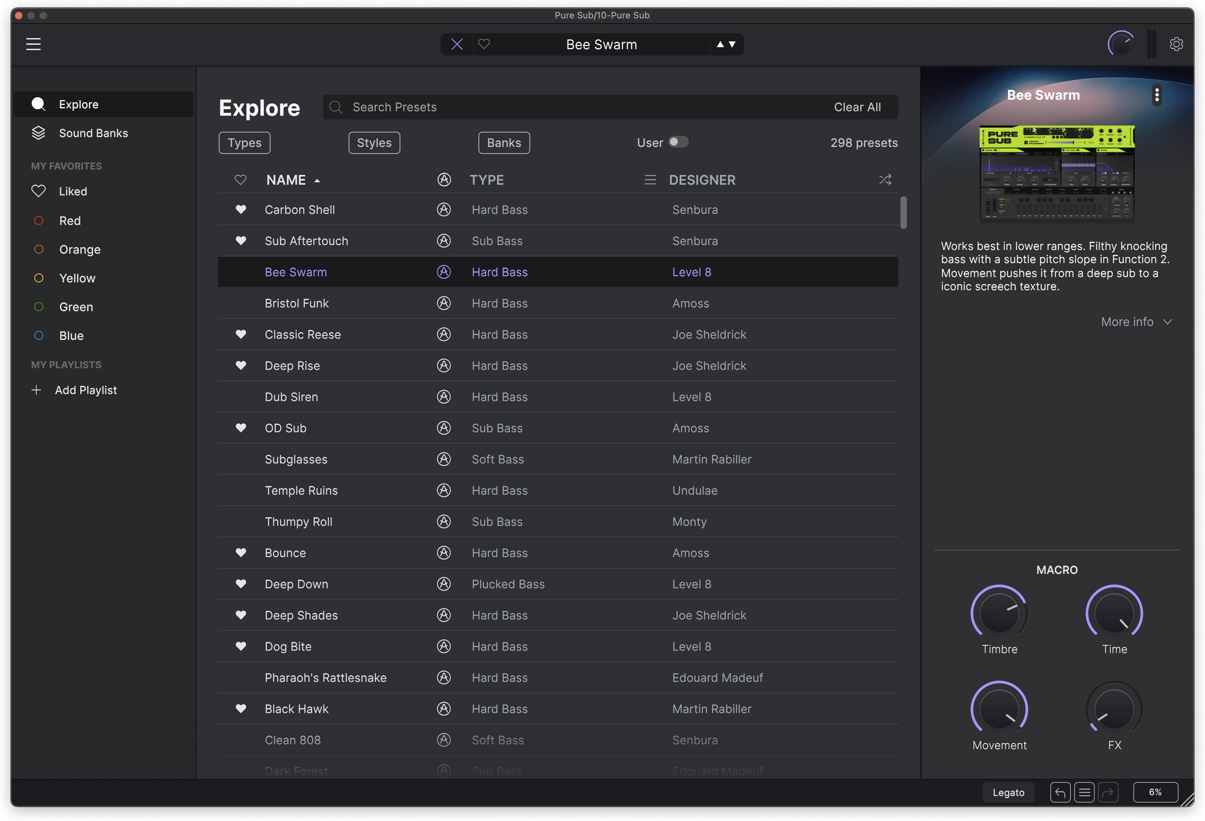Image resolution: width=1205 pixels, height=821 pixels.
Task: Open the column options list icon beside Designer
Action: click(650, 180)
